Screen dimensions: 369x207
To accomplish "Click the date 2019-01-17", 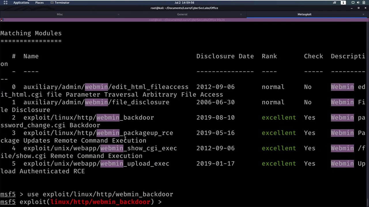I will [x=215, y=164].
